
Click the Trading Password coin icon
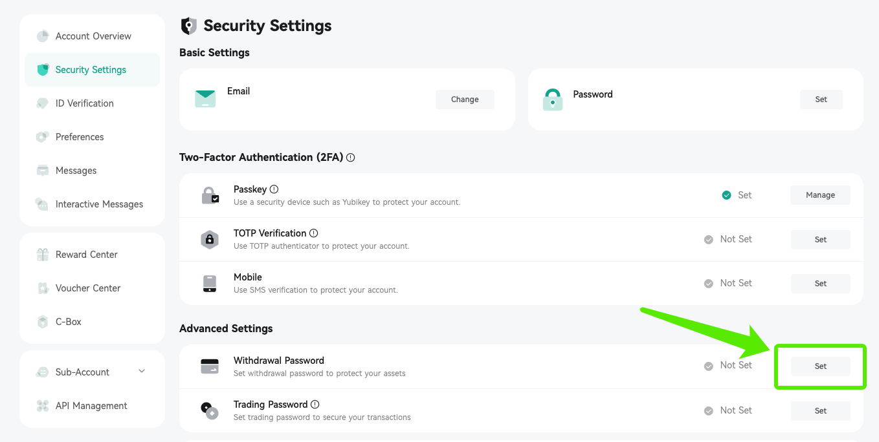click(209, 410)
